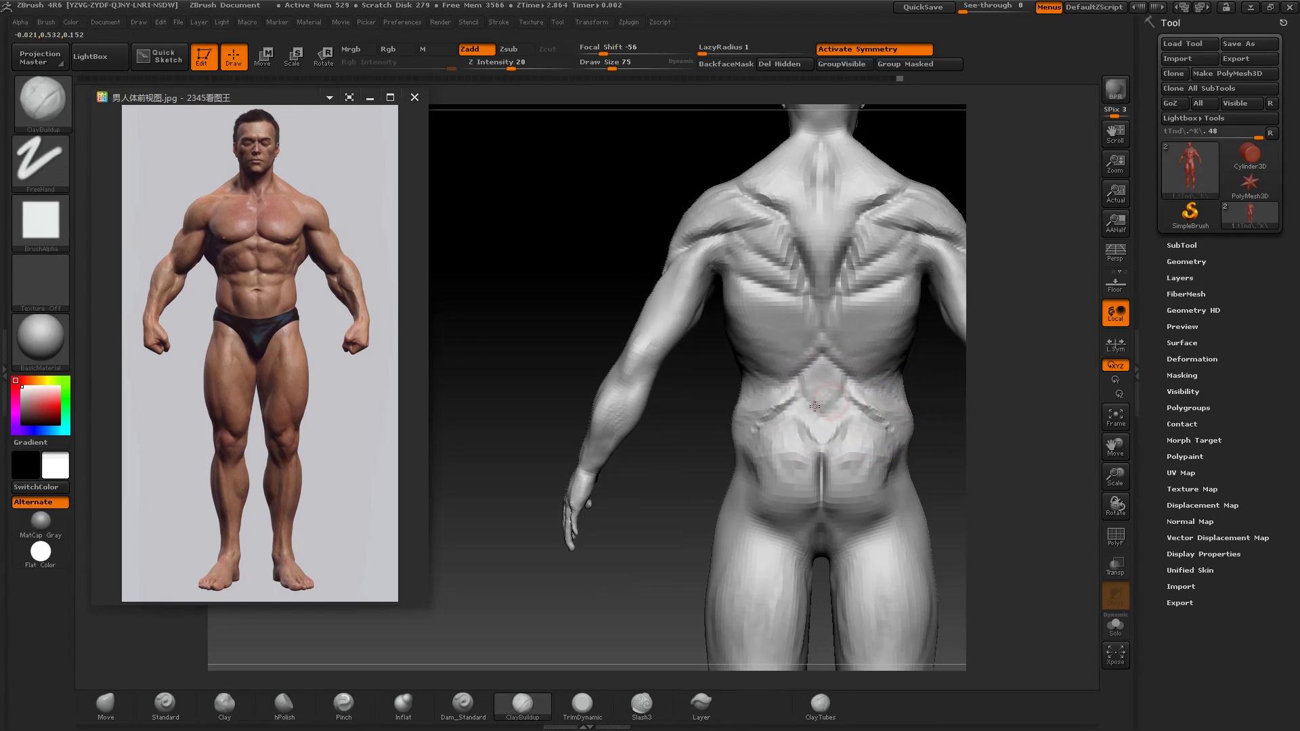Toggle the Alternate color button
This screenshot has width=1300, height=731.
[x=40, y=502]
